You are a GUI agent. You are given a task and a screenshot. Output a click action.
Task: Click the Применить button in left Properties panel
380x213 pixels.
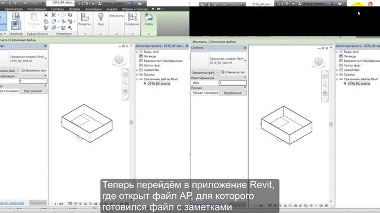tap(38, 203)
